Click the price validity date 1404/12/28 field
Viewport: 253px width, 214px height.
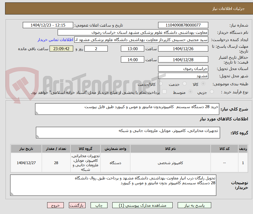pos(183,60)
